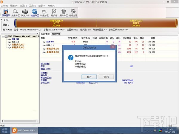Click the 终止柱面 column header
Screen dimensions: 179x134
(x=127, y=38)
